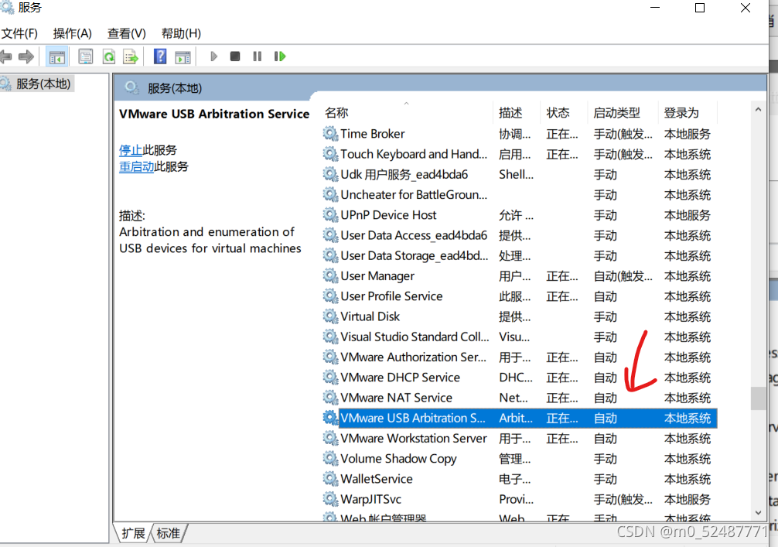
Task: Toggle the show/hide console tree icon
Action: 56,56
